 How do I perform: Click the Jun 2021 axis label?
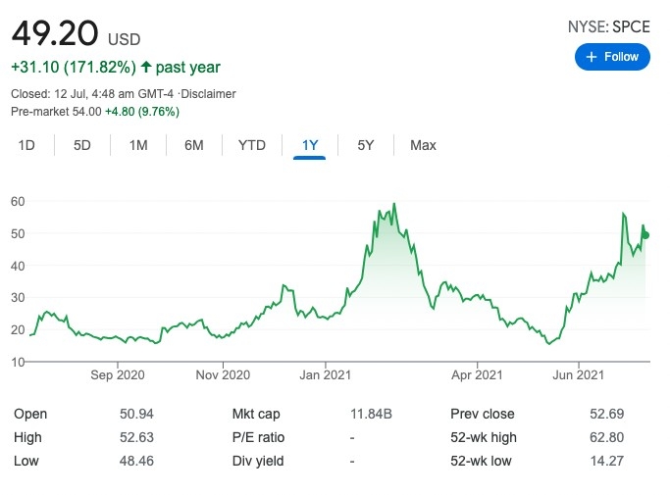578,375
